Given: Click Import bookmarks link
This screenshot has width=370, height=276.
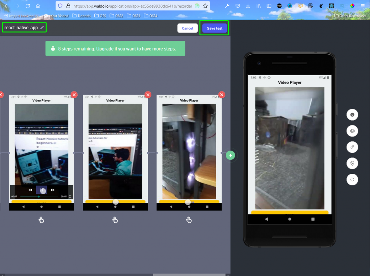Looking at the screenshot, I should pyautogui.click(x=22, y=16).
